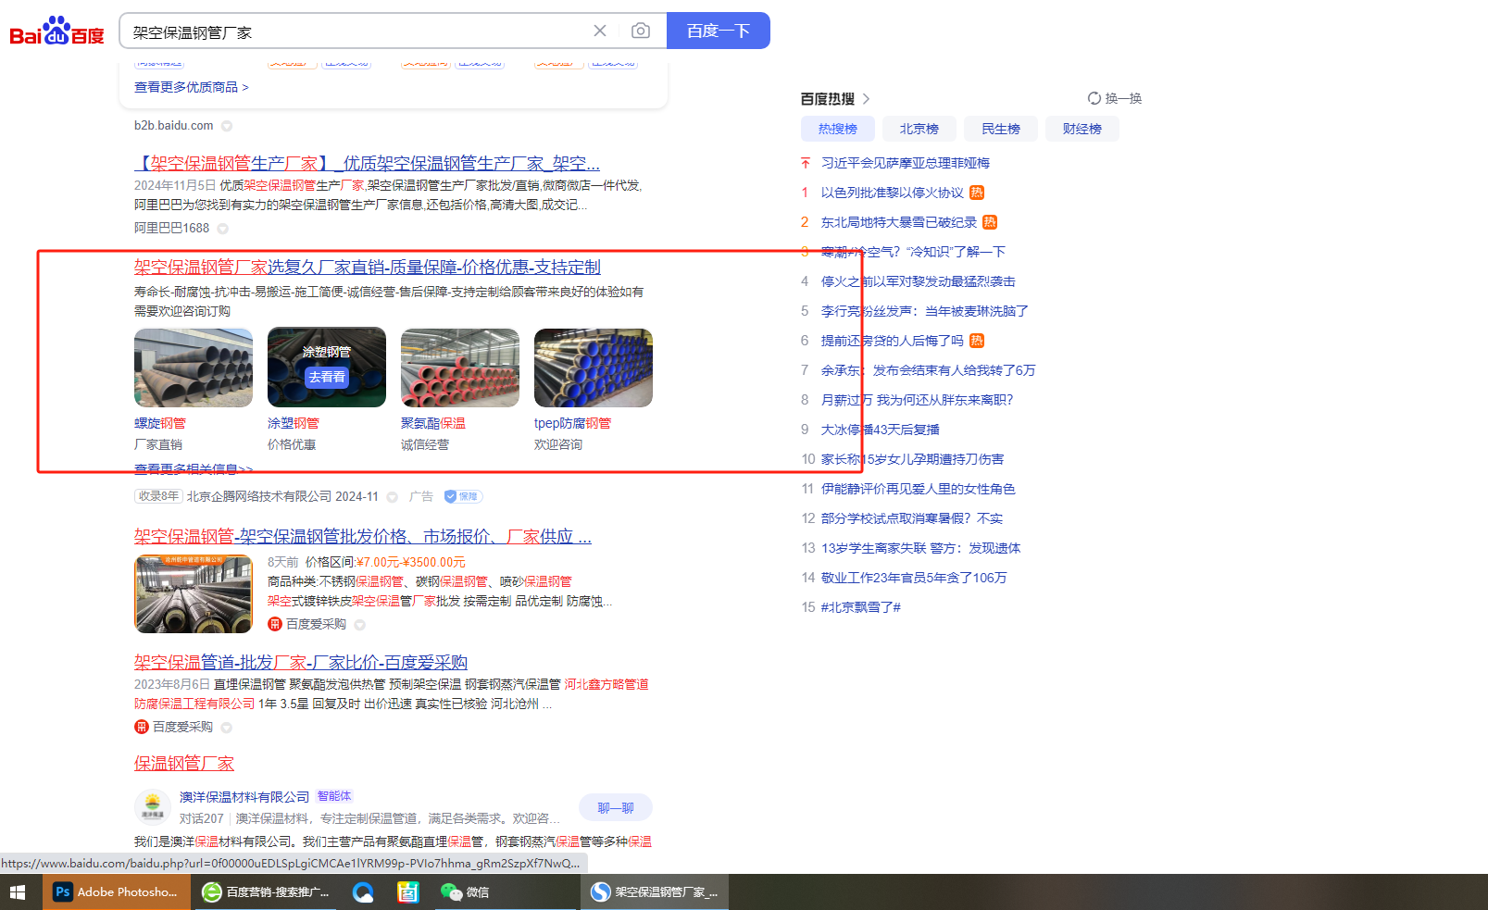Open #北京飘雪了# topic
Image resolution: width=1488 pixels, height=910 pixels.
coord(861,607)
